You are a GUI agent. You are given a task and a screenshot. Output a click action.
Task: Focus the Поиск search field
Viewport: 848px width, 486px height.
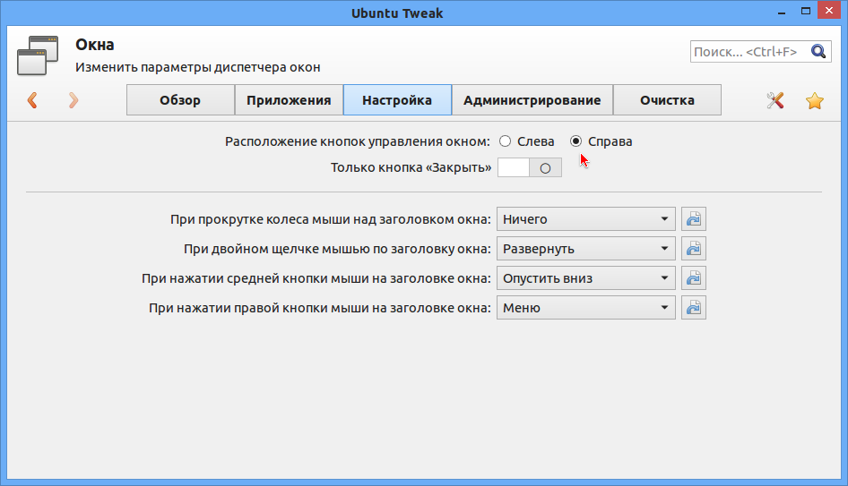[760, 52]
